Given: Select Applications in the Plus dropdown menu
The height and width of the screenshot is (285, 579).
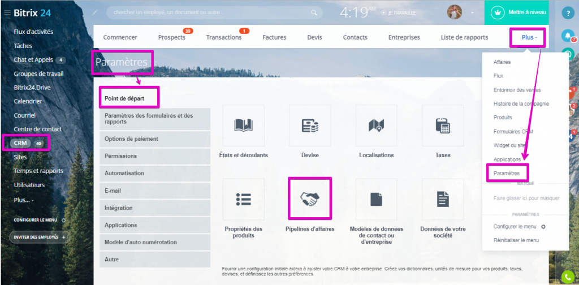Looking at the screenshot, I should click(507, 159).
